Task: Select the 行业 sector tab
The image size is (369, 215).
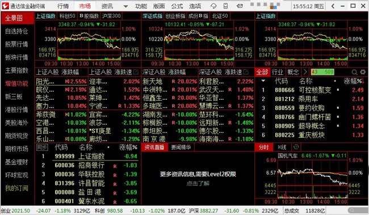Action: click(x=277, y=72)
